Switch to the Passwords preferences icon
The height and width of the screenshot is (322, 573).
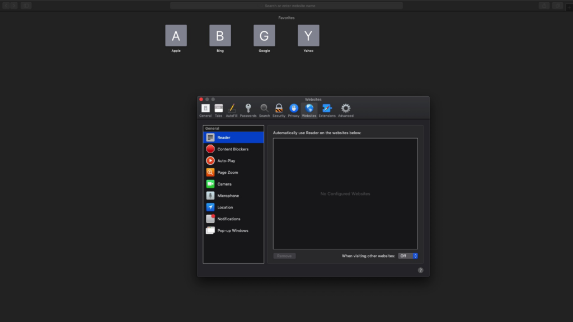(x=248, y=110)
